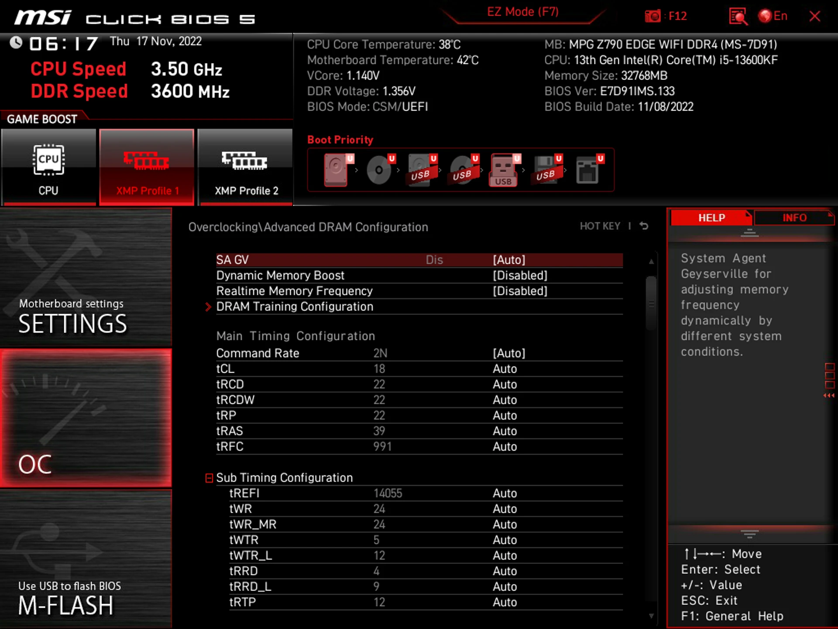Select the highlighted USB key boot icon
The image size is (838, 629).
pyautogui.click(x=505, y=170)
